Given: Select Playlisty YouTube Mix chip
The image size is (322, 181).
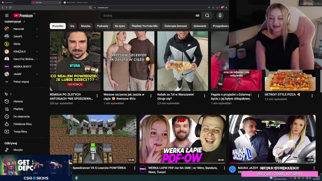Looking at the screenshot, I should click(145, 26).
